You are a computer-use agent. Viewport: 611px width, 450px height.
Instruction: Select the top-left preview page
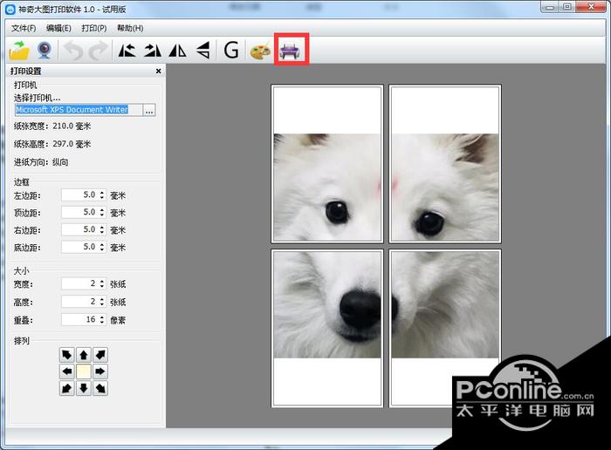click(327, 164)
